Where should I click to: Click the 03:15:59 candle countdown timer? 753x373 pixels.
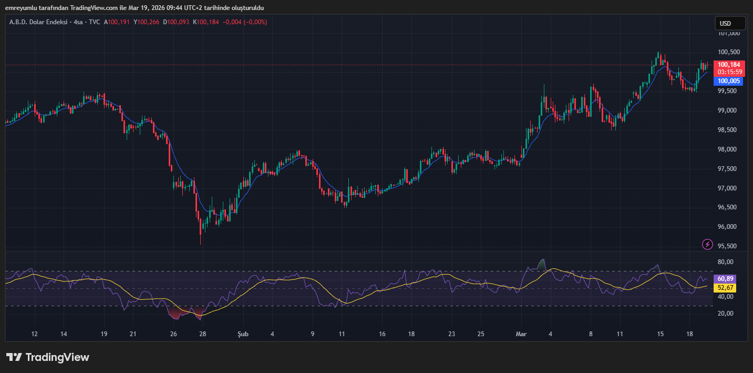point(729,72)
